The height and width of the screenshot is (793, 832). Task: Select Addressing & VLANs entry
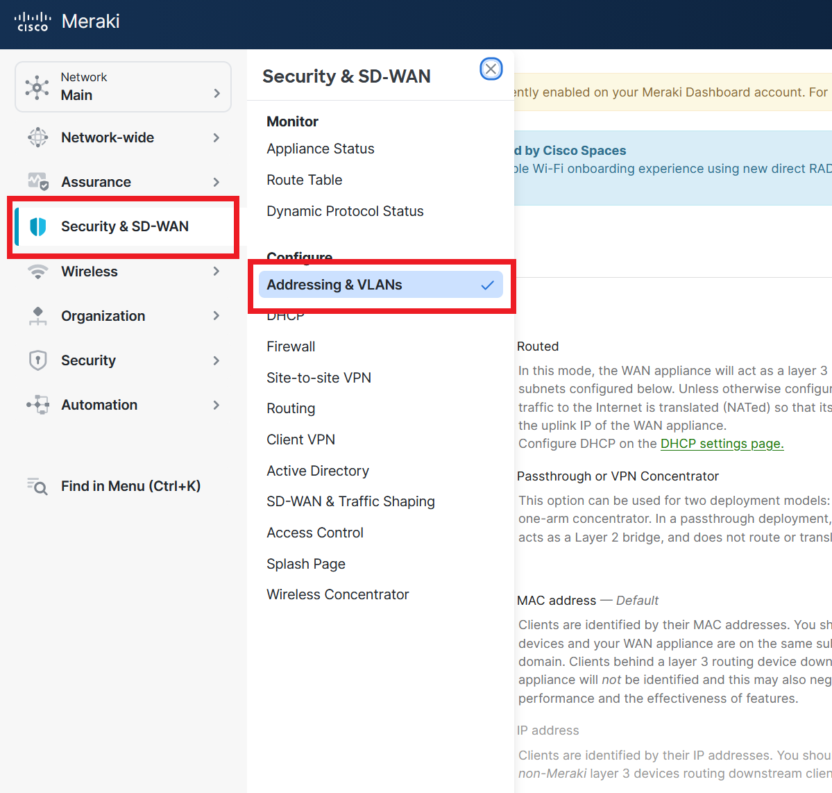pos(380,285)
